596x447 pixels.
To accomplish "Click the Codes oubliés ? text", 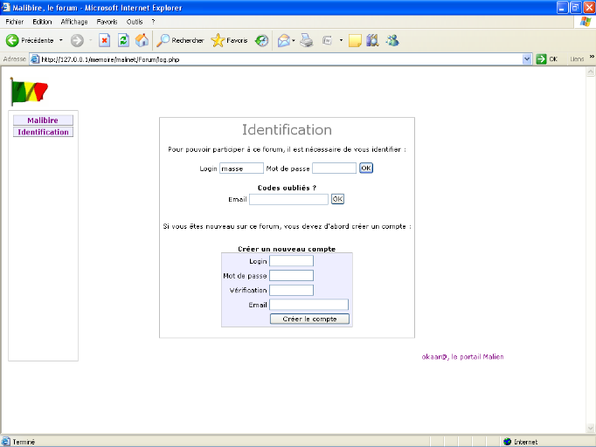I will [287, 188].
